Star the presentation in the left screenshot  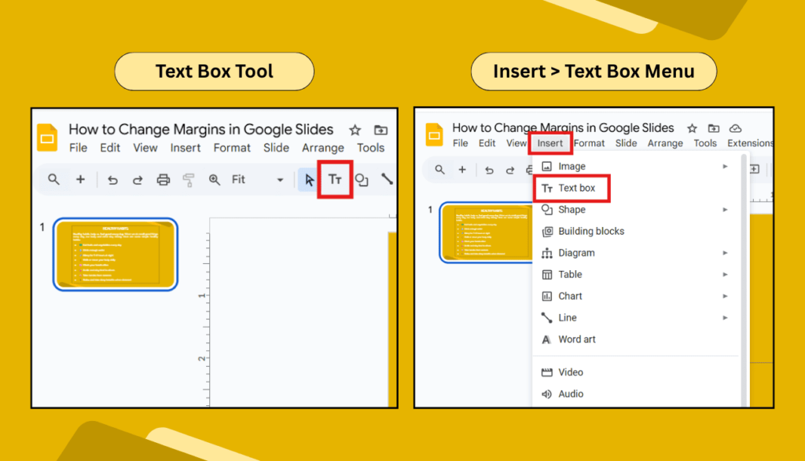click(355, 130)
